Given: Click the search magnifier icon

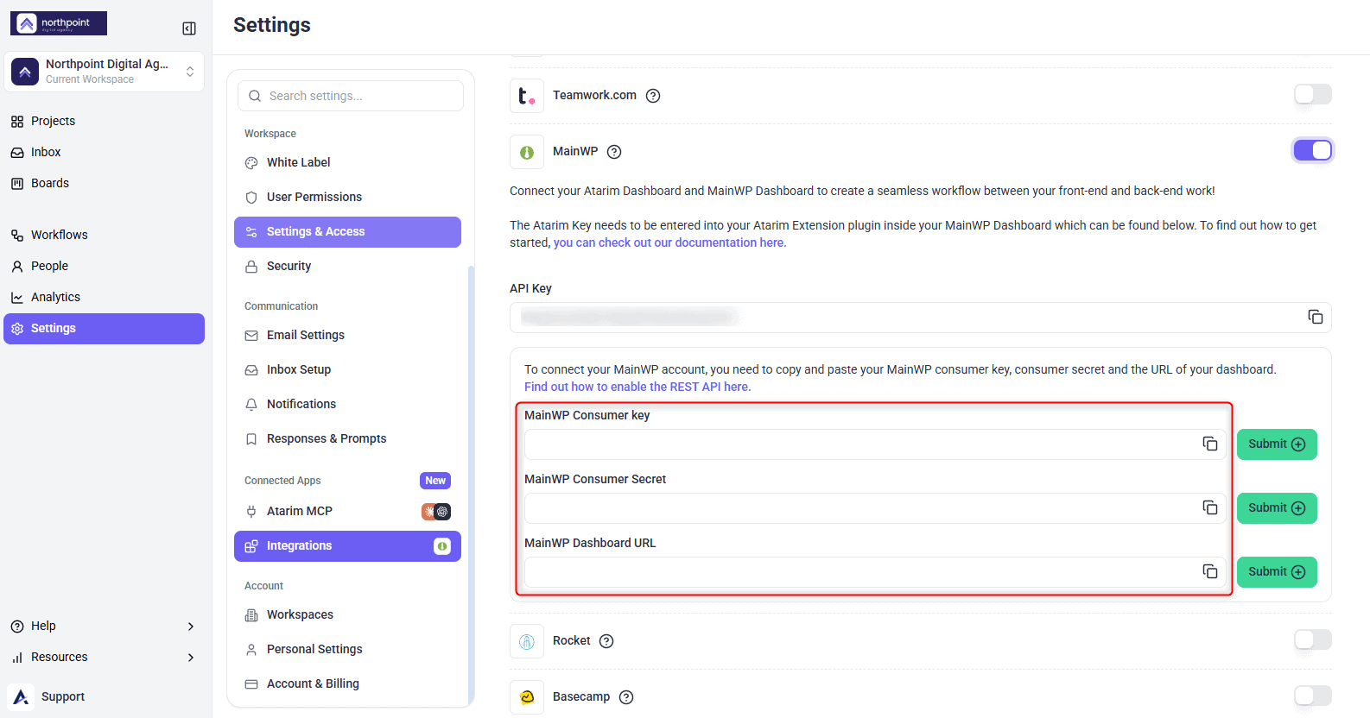Looking at the screenshot, I should click(x=255, y=96).
